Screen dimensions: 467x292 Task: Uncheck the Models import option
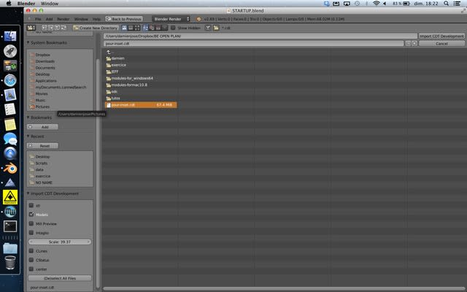(31, 215)
